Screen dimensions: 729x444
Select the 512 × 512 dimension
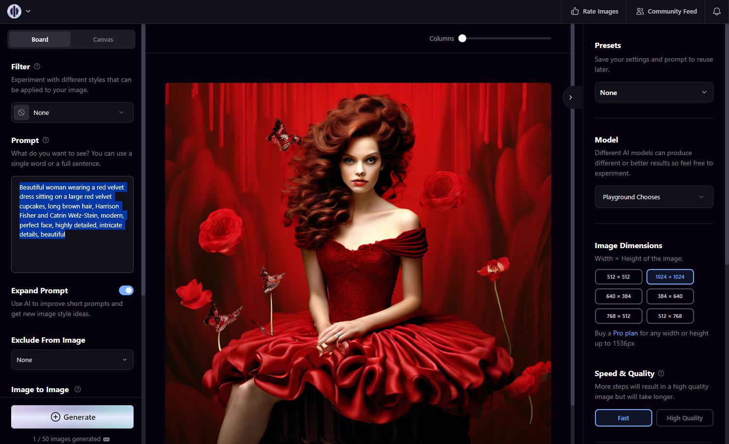618,277
